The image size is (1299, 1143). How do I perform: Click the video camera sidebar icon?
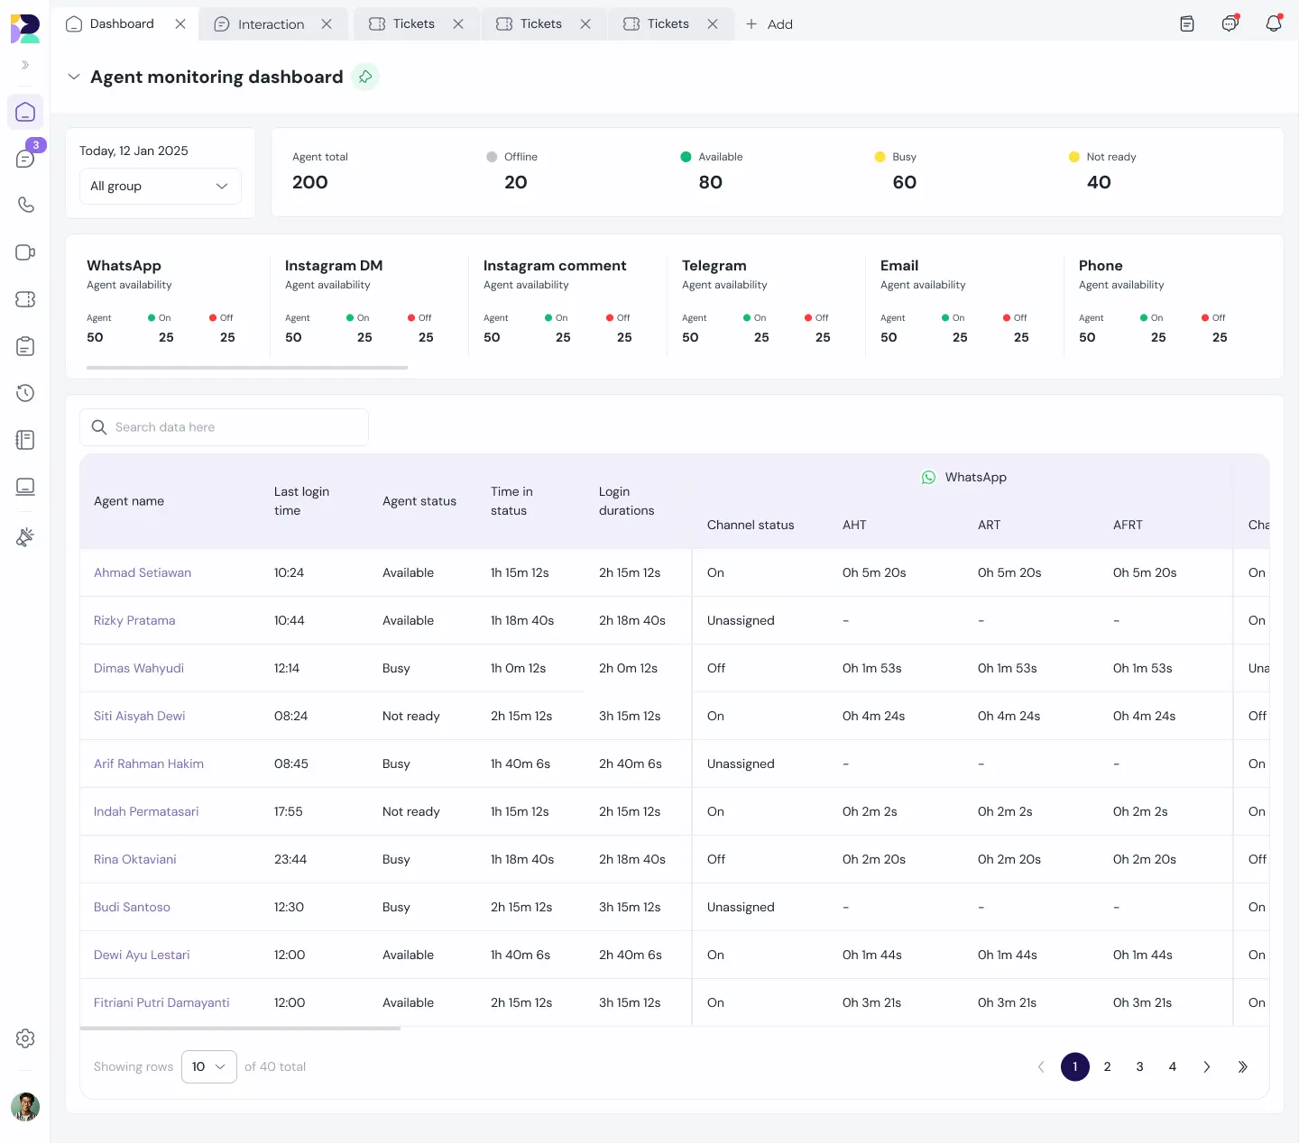point(25,252)
